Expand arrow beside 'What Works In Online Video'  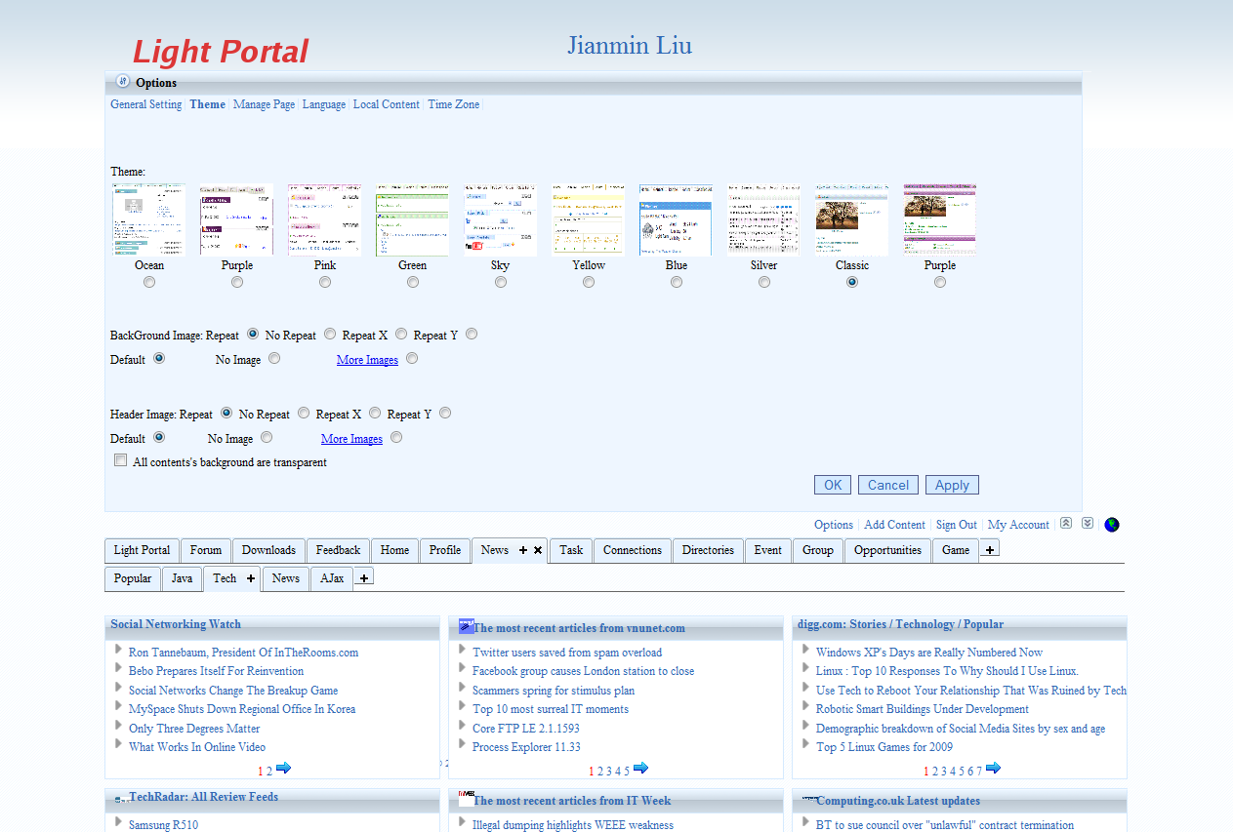point(118,744)
